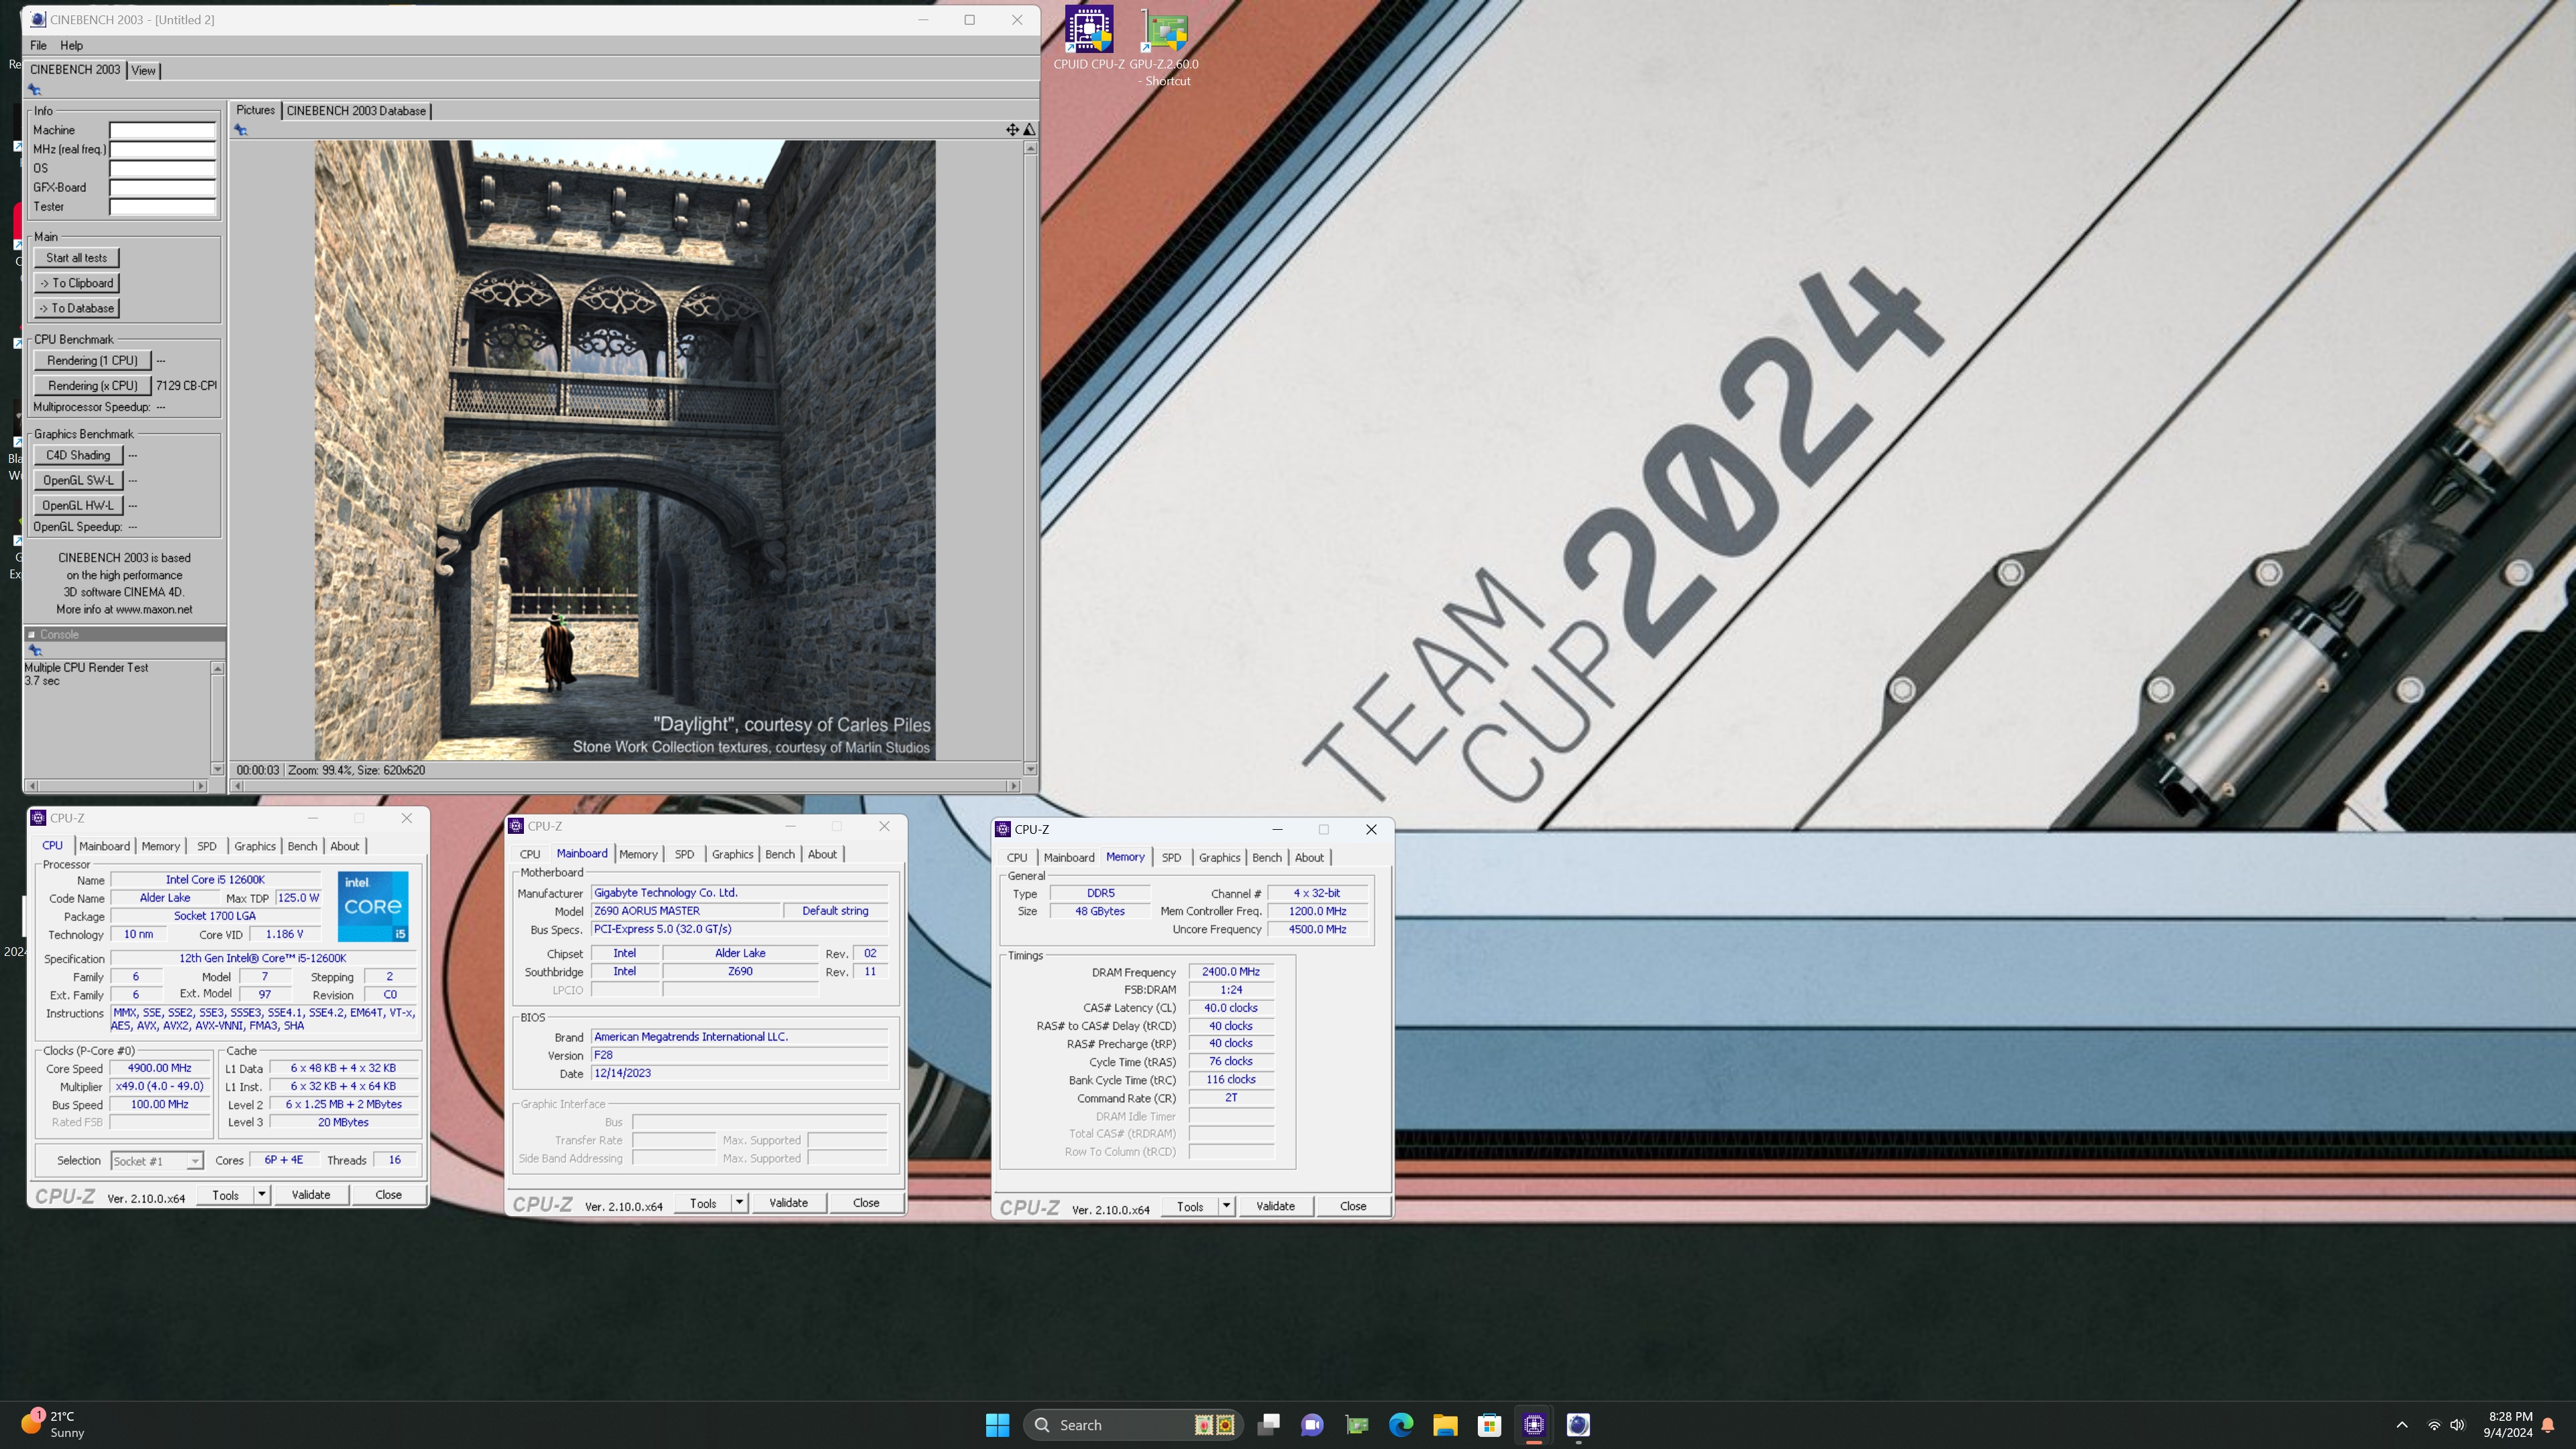This screenshot has height=1449, width=2576.
Task: Click the Windows Start icon on the taskbar
Action: (997, 1425)
